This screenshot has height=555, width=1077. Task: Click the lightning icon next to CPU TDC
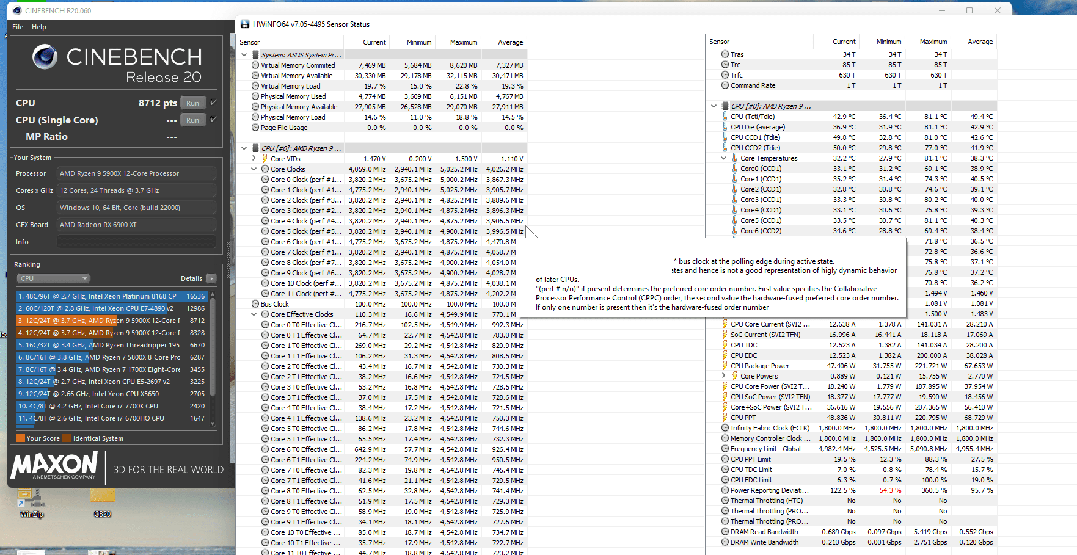(725, 345)
